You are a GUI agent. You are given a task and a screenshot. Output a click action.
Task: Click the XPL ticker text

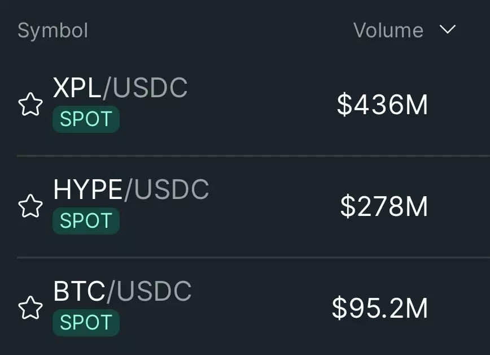(77, 88)
